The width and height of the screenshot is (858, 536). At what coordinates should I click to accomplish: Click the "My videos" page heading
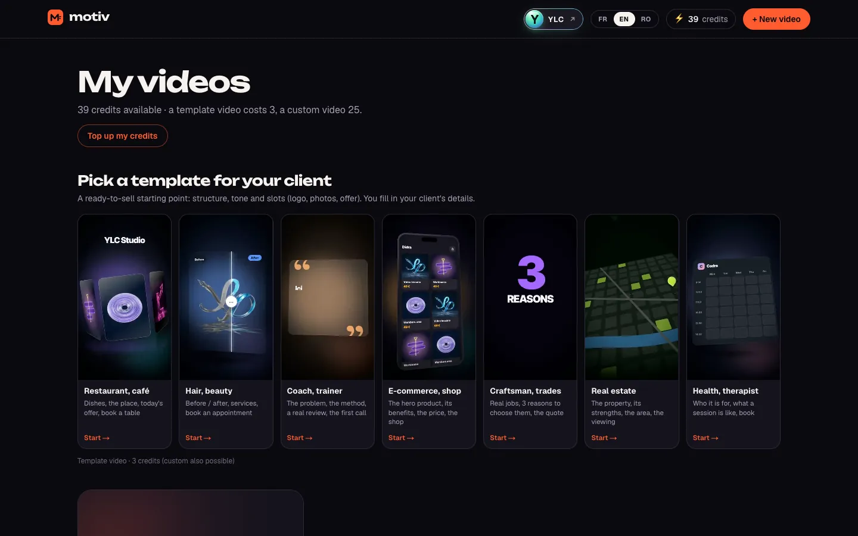tap(164, 82)
